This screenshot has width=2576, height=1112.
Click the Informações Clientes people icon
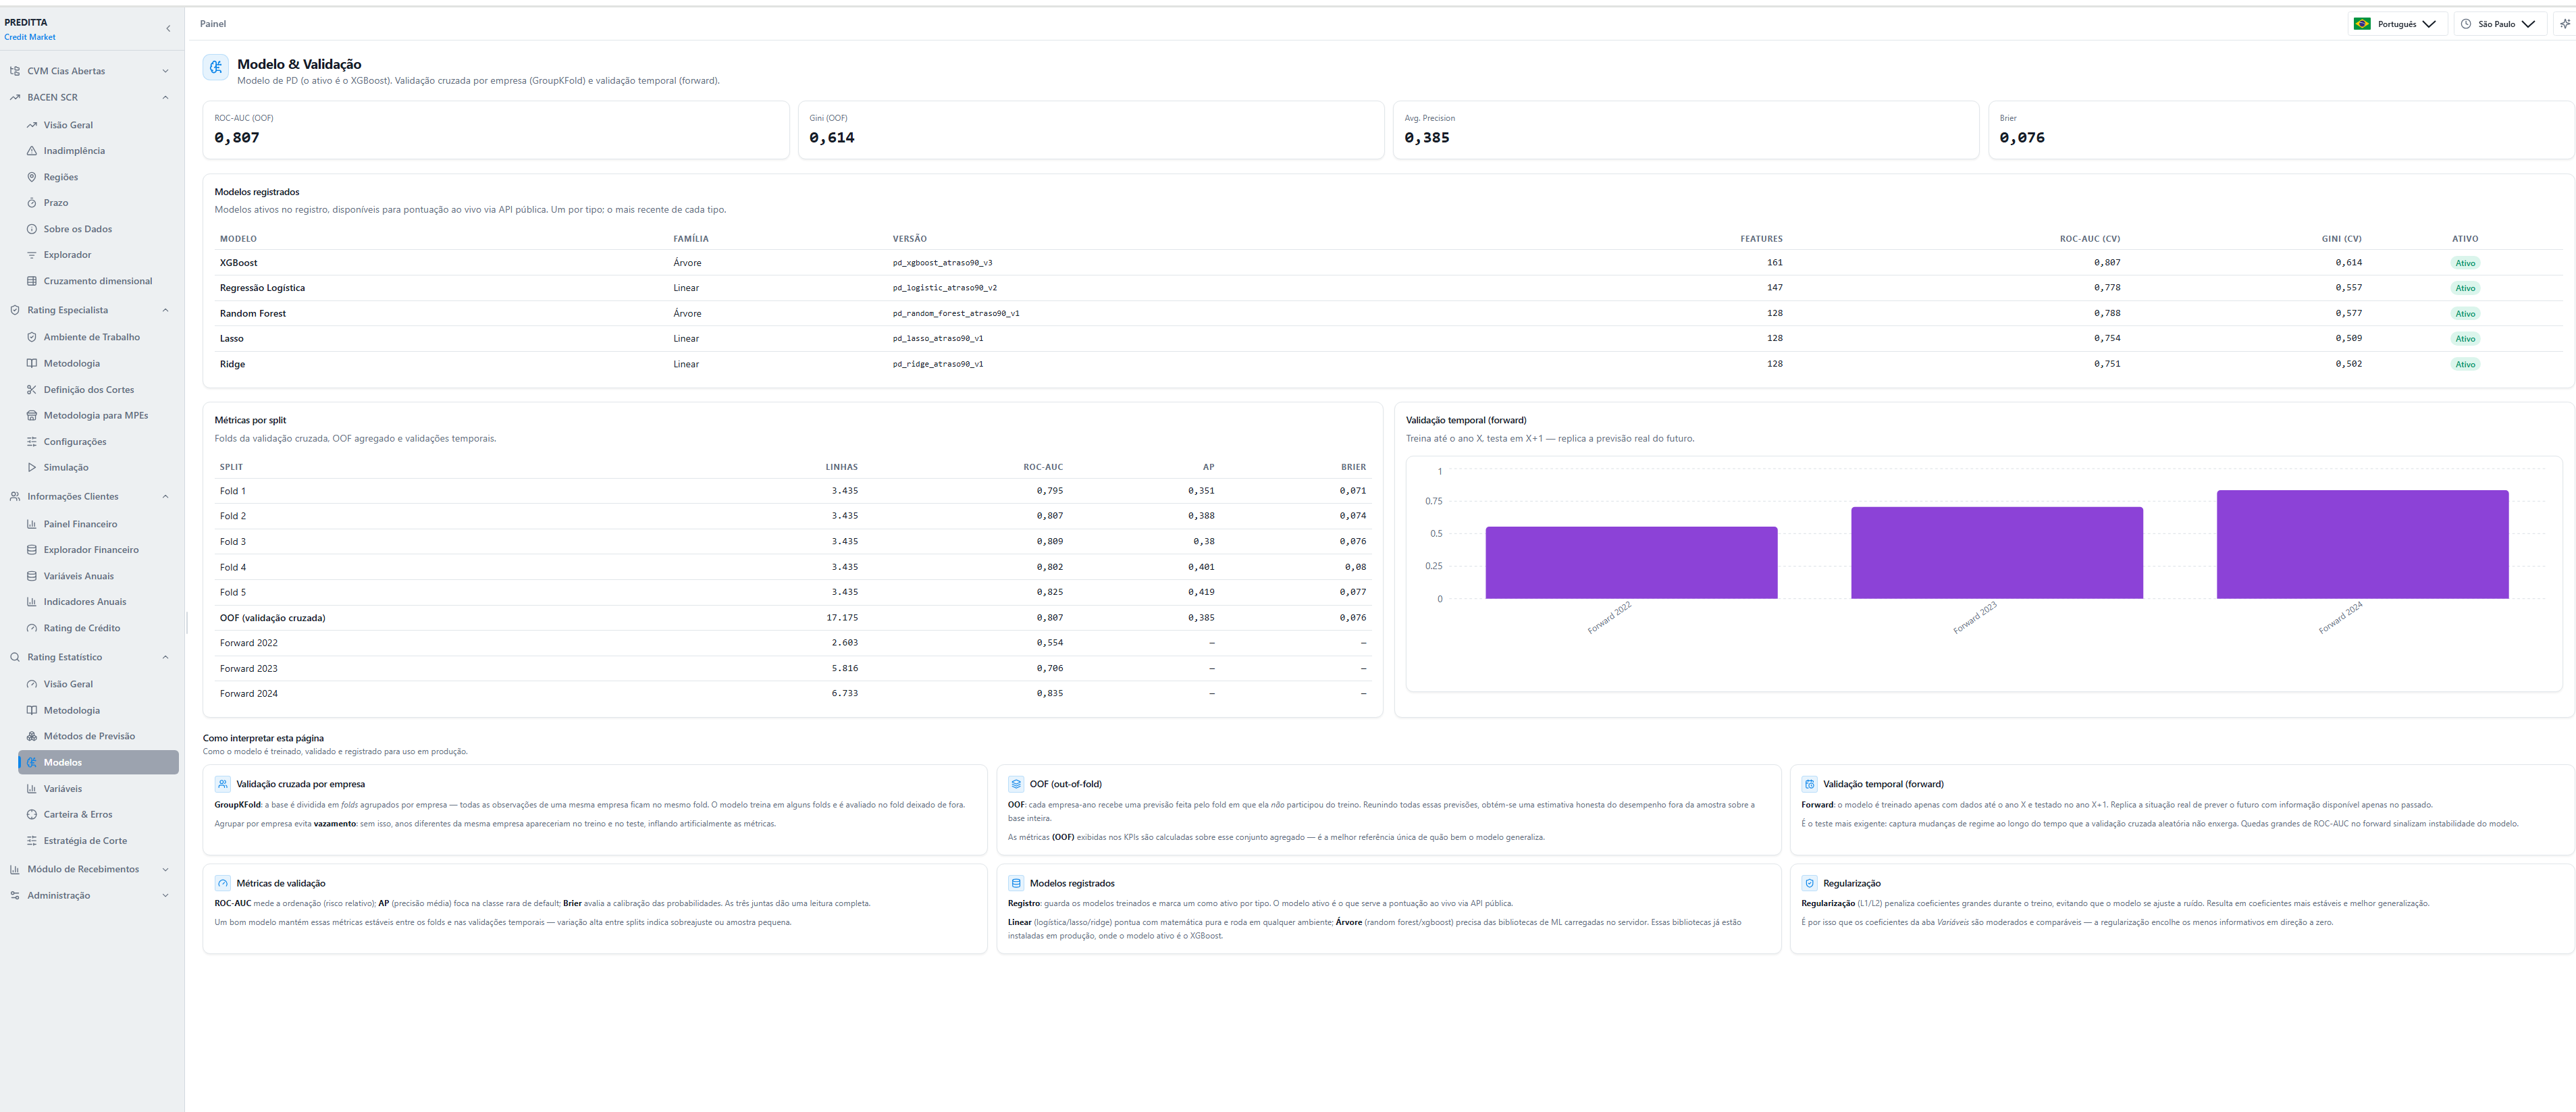click(x=15, y=497)
